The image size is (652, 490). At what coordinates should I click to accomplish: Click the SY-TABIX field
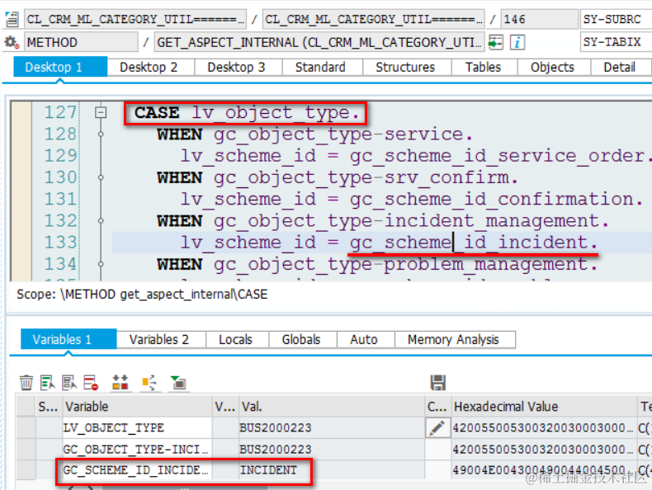point(617,42)
